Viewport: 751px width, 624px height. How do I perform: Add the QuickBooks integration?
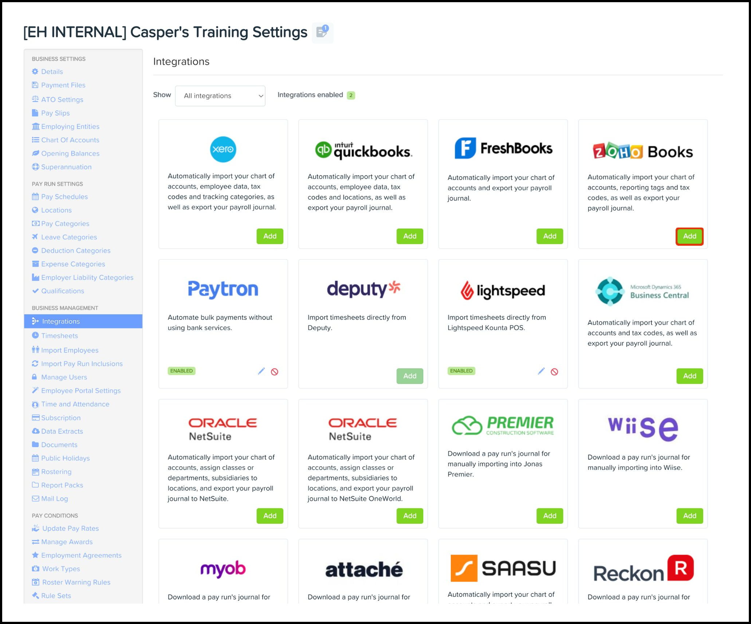click(409, 236)
